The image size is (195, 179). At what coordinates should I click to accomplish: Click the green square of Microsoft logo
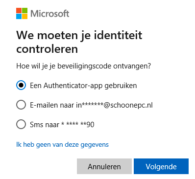pos(24,10)
